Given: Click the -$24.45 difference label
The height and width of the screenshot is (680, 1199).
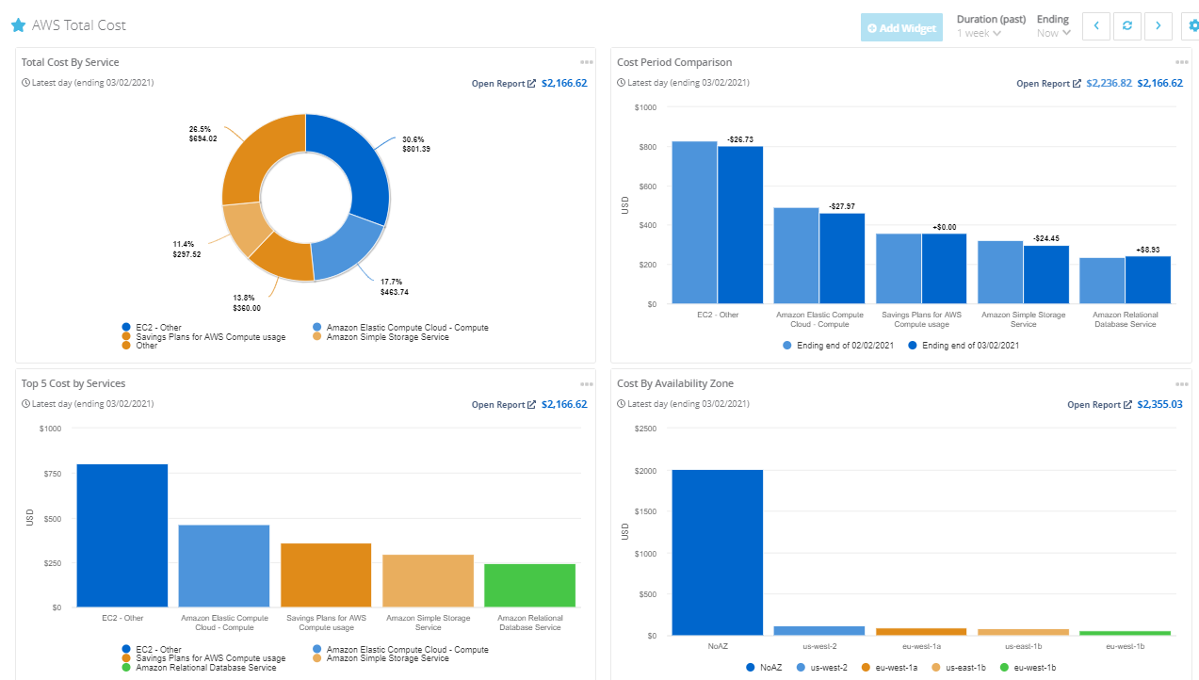Looking at the screenshot, I should [x=1045, y=238].
